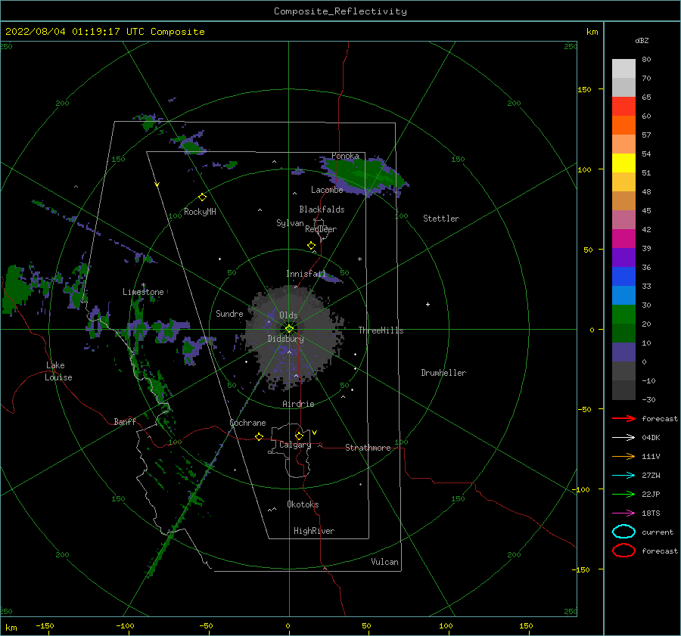Screen dimensions: 681x636
Task: Click the Sundre city label
Action: (229, 313)
